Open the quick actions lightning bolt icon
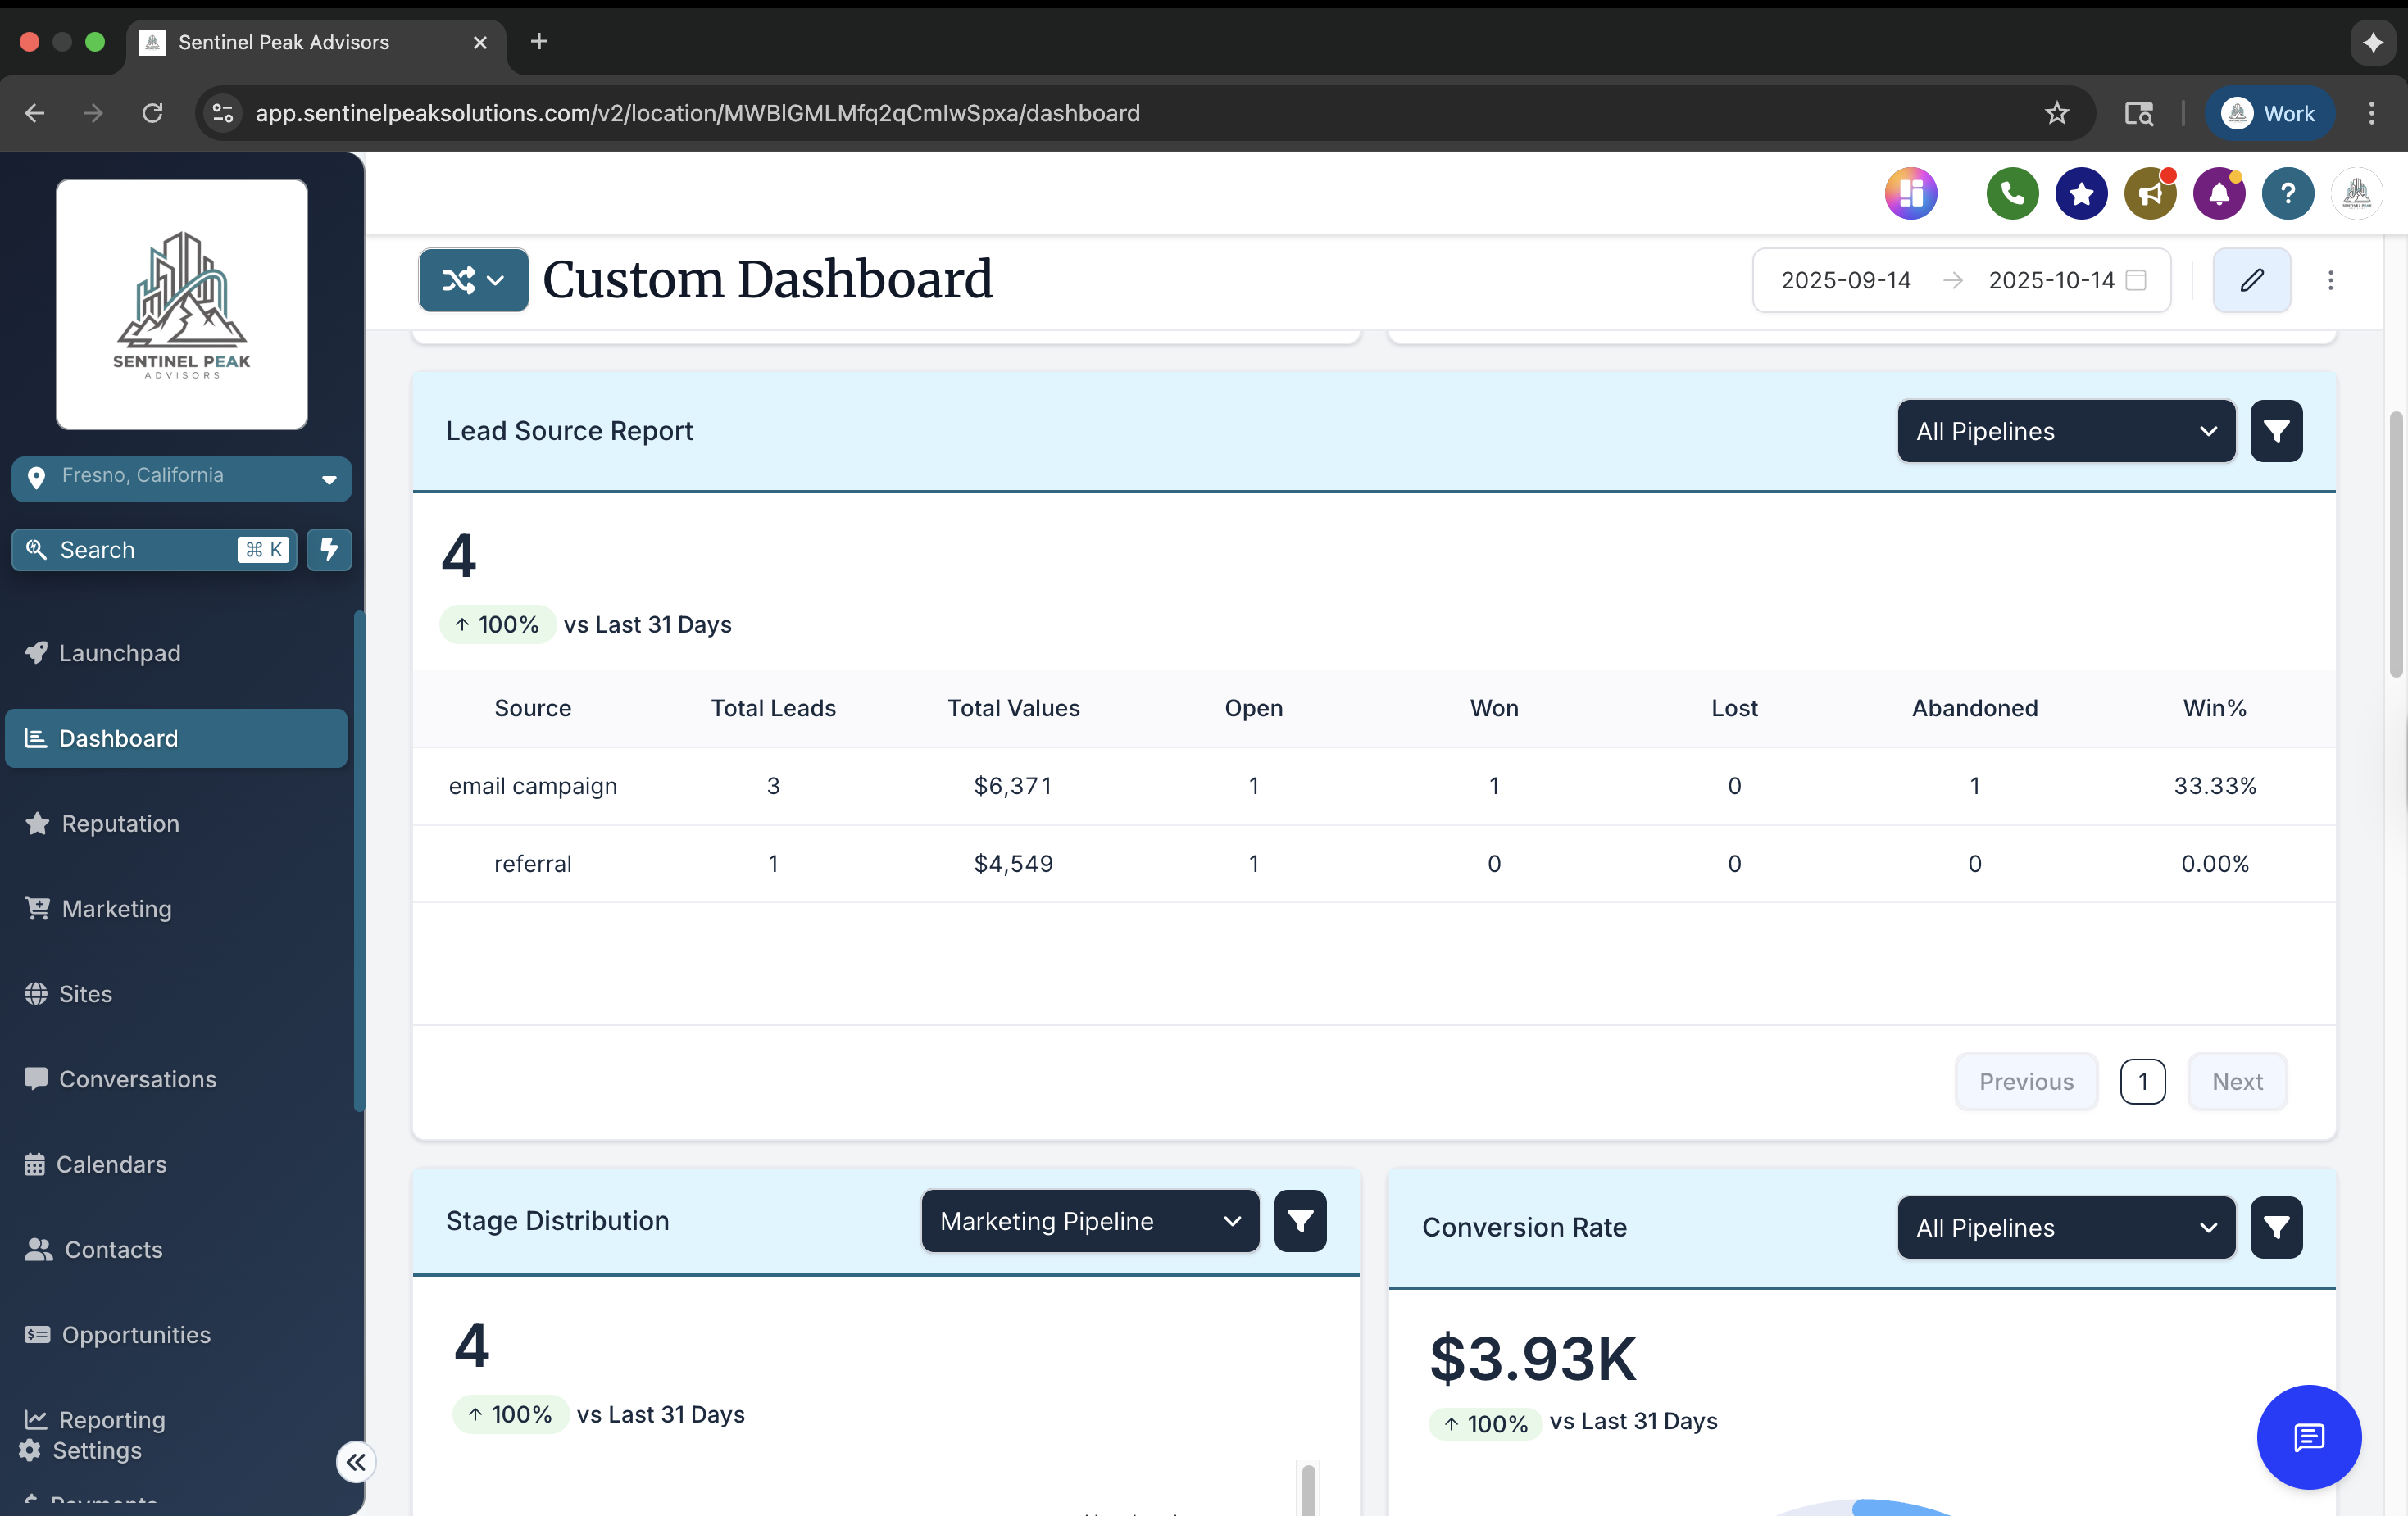Image resolution: width=2408 pixels, height=1516 pixels. [329, 549]
